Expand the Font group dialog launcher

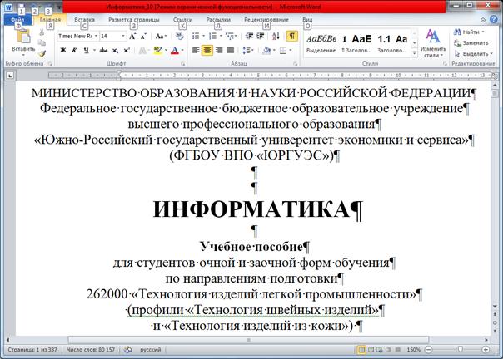pyautogui.click(x=183, y=63)
